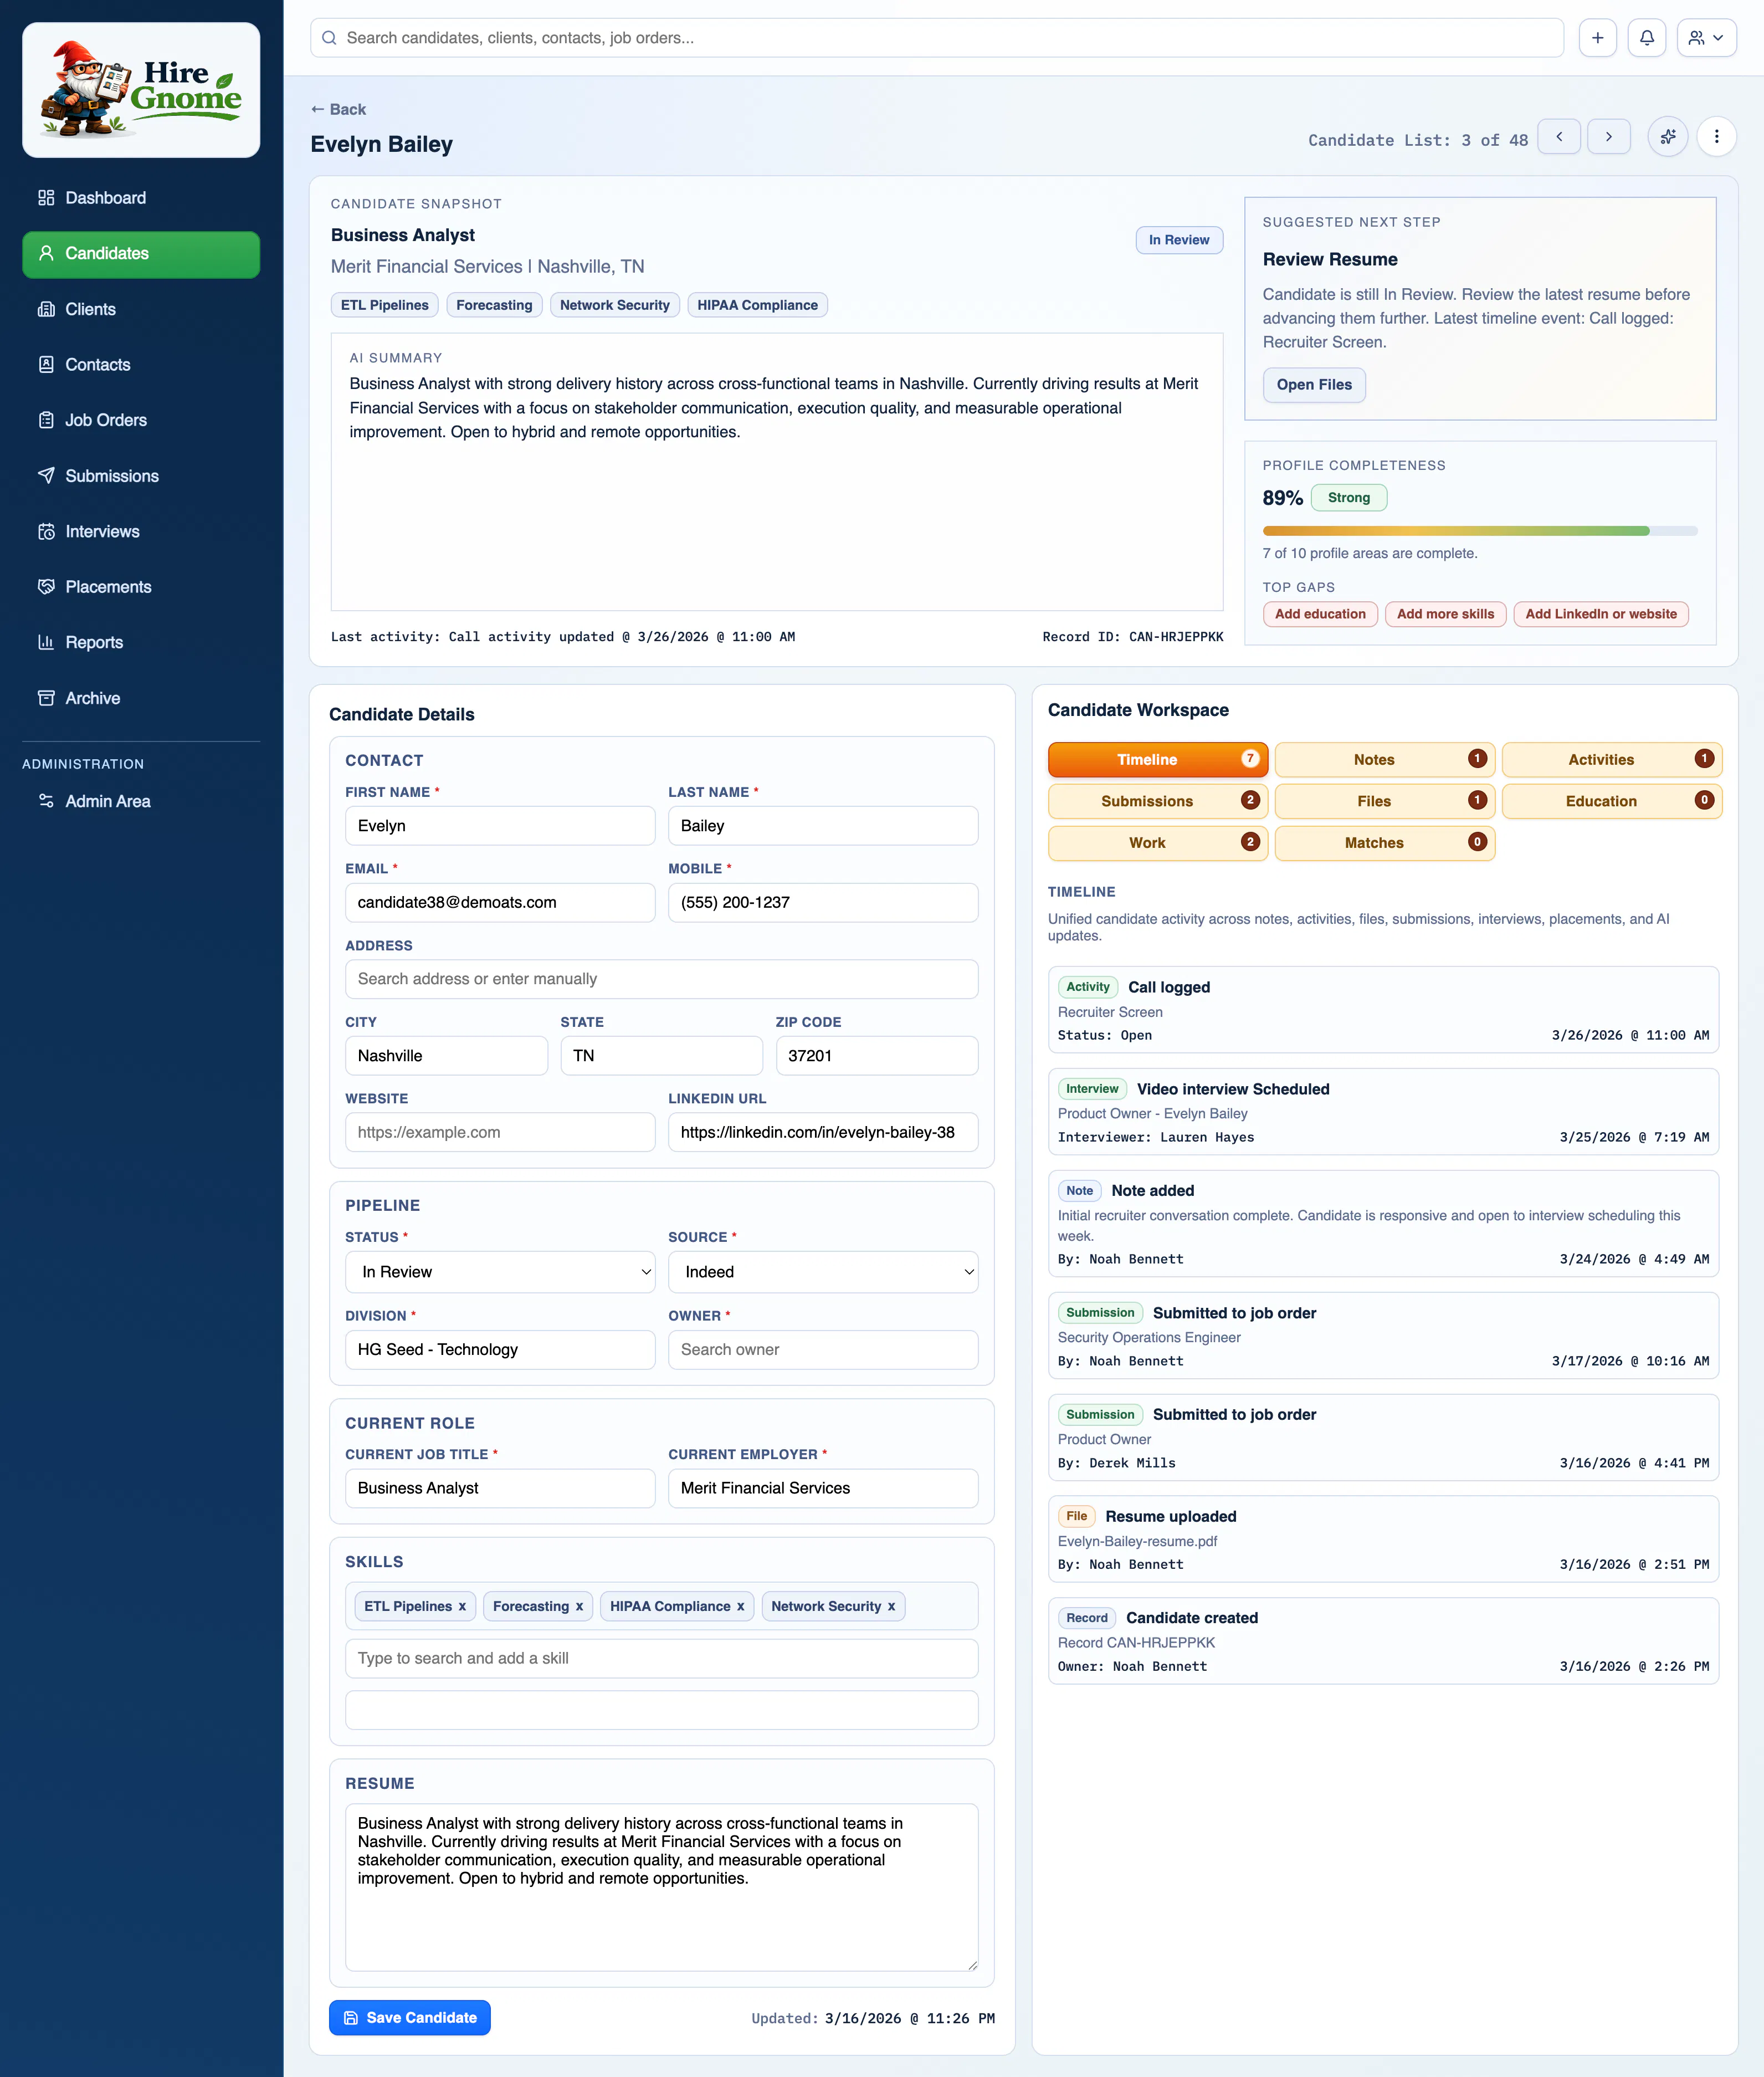Open notifications bell icon

click(x=1646, y=38)
